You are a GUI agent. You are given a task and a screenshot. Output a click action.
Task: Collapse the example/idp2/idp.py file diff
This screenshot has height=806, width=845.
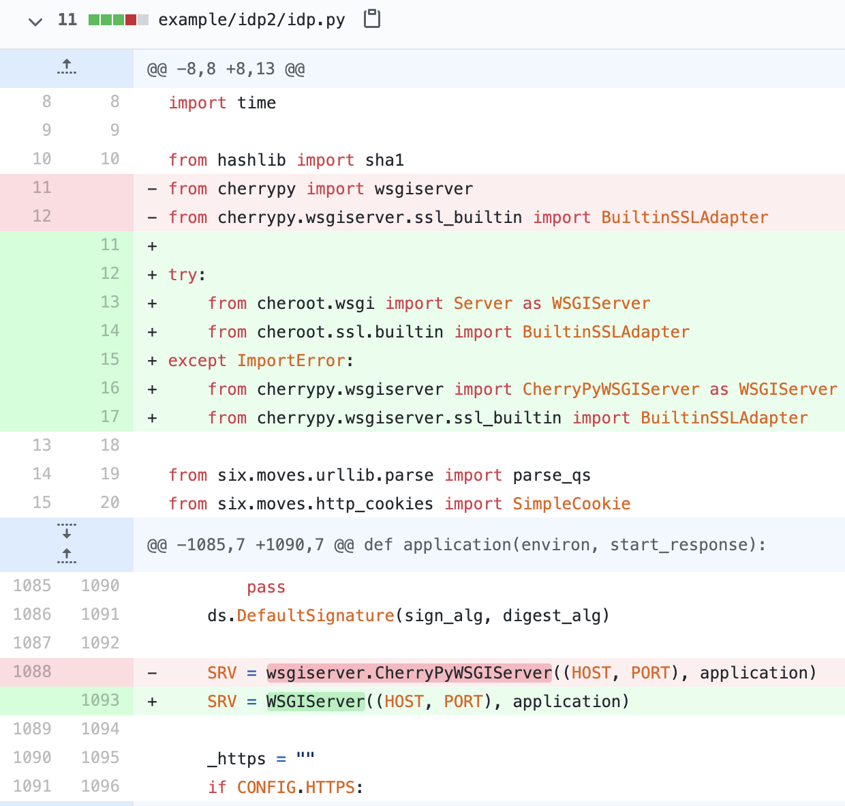tap(35, 21)
